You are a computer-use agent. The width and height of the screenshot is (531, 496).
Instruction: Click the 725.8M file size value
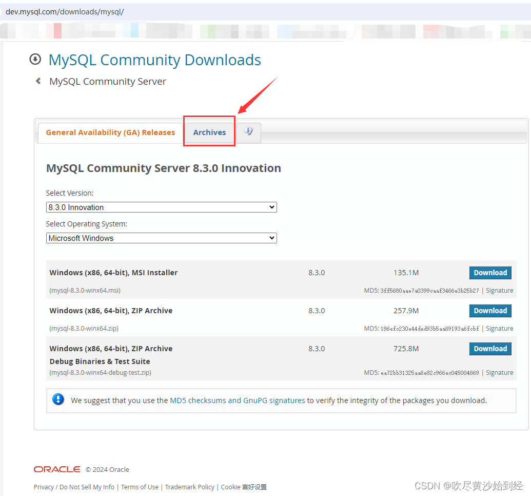[406, 349]
